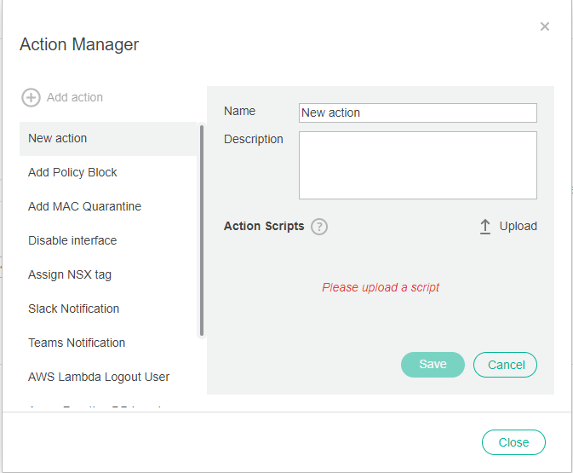Close the dialog with the X icon
This screenshot has width=573, height=473.
pyautogui.click(x=545, y=26)
